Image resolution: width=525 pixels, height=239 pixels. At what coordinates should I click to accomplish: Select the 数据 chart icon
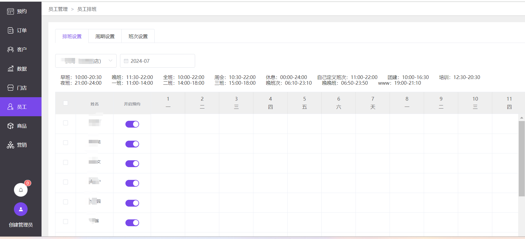[x=11, y=69]
